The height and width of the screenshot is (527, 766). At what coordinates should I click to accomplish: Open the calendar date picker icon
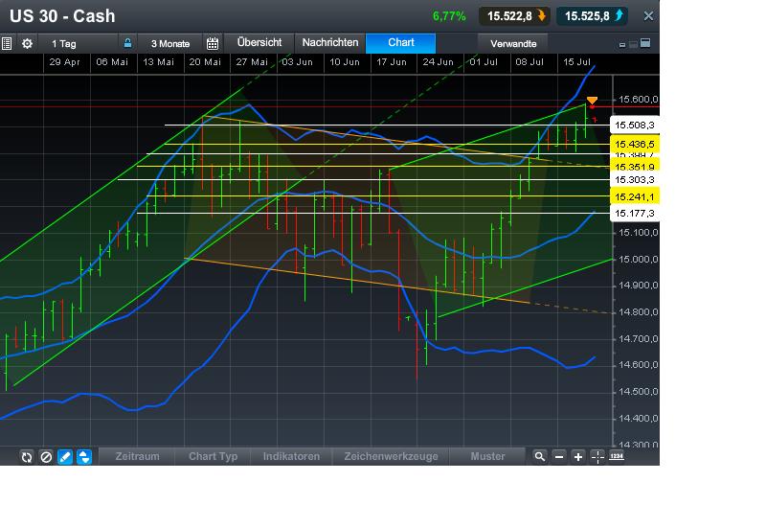213,43
